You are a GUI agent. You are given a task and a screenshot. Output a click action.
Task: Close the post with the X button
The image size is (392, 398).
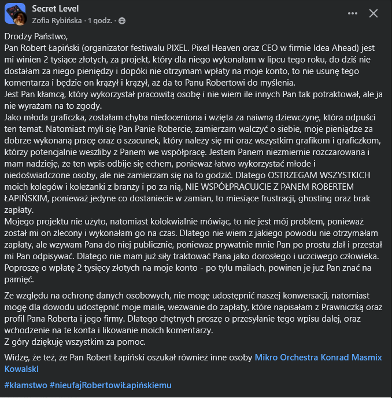click(x=373, y=13)
